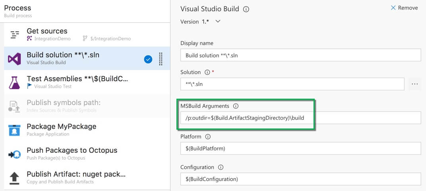Click the 'Build process' subtitle text
Screen dimensions: 426x191
(x=18, y=16)
